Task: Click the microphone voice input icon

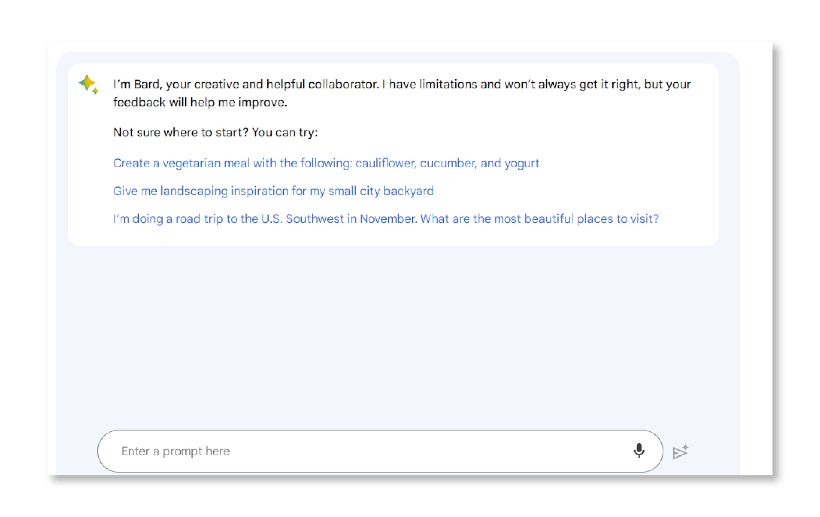Action: (x=639, y=451)
